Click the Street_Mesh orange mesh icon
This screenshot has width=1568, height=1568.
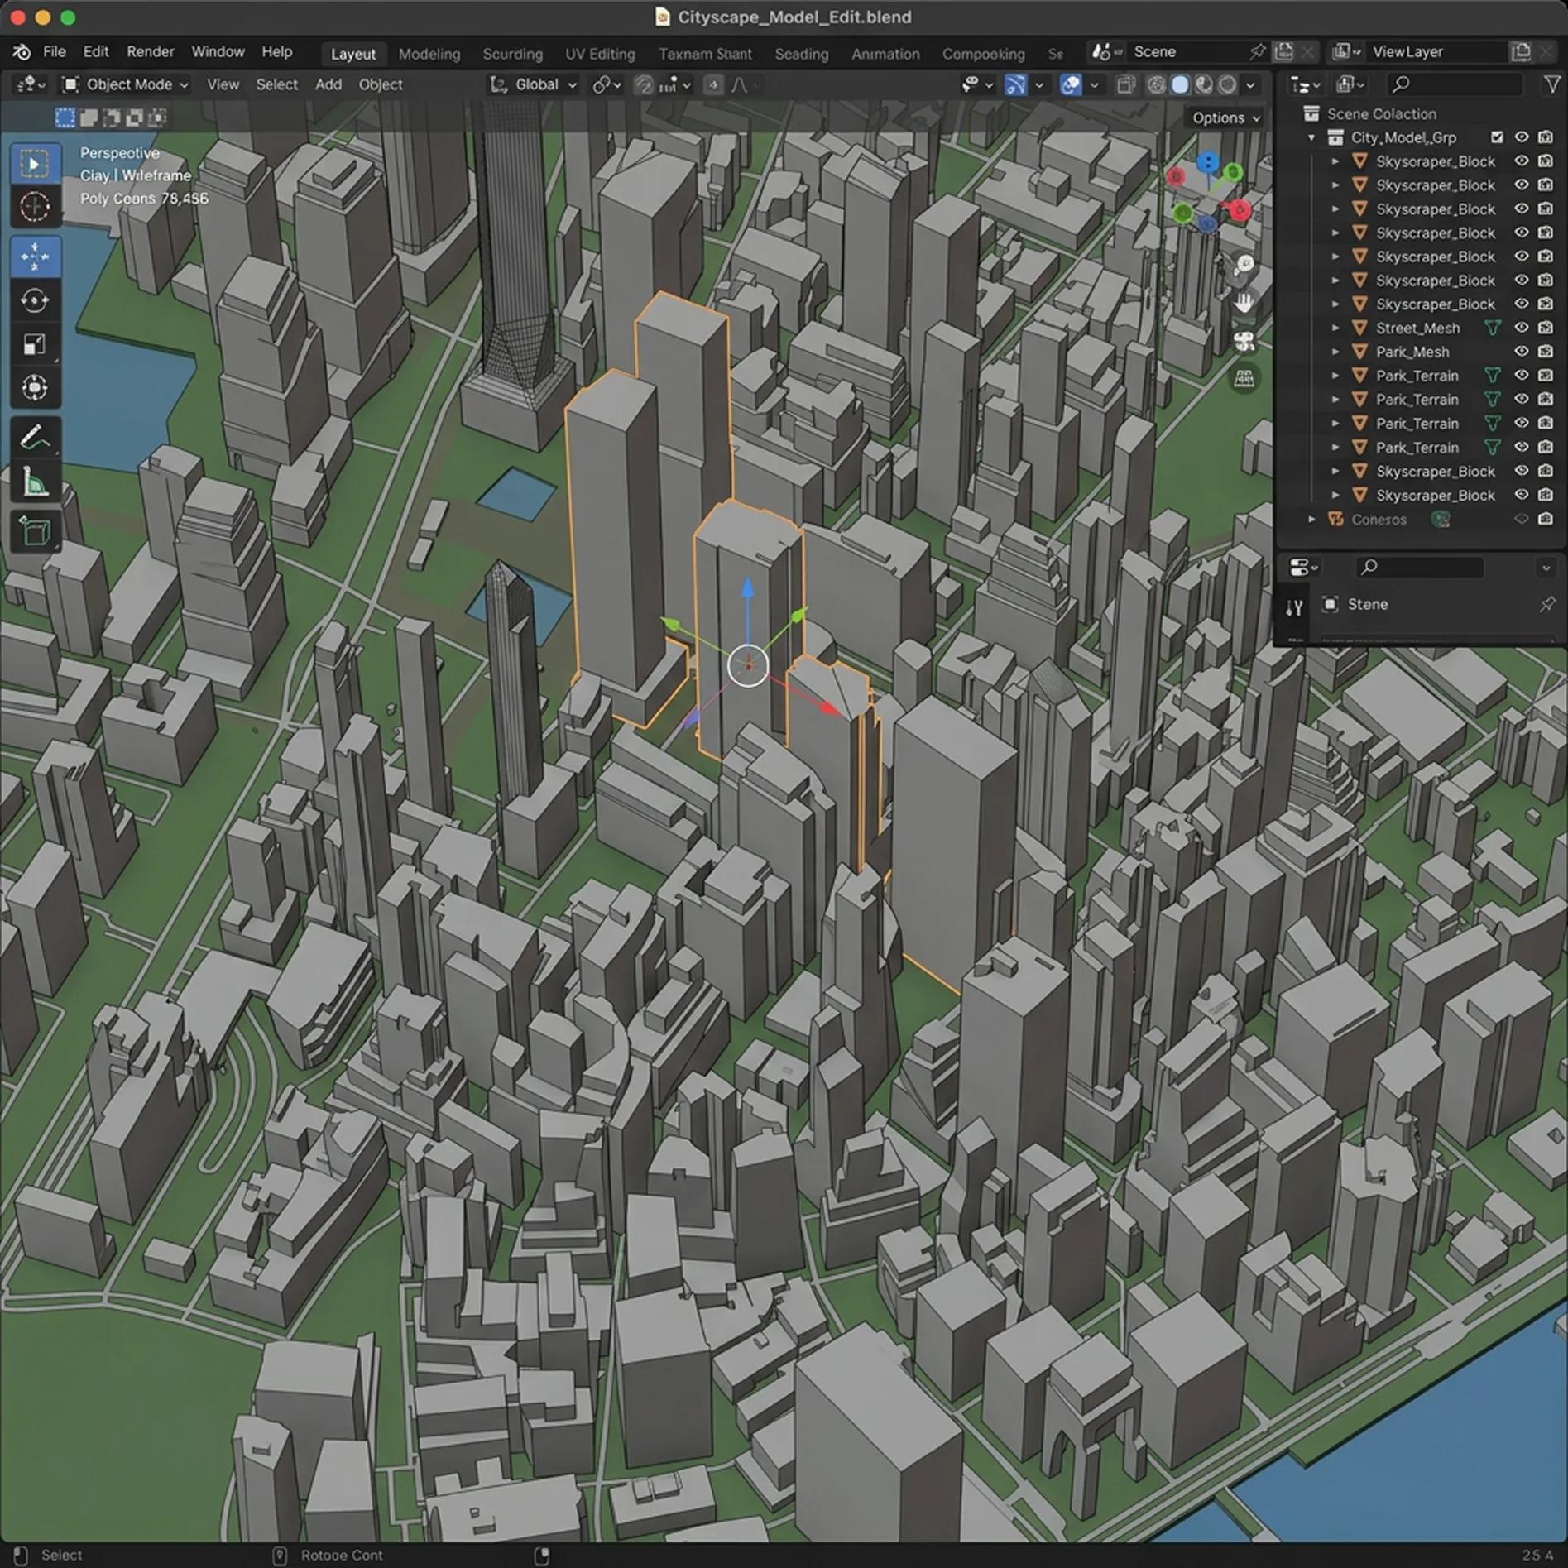pyautogui.click(x=1359, y=328)
